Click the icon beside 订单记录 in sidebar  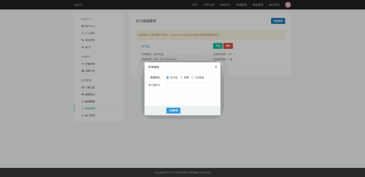[x=83, y=88]
